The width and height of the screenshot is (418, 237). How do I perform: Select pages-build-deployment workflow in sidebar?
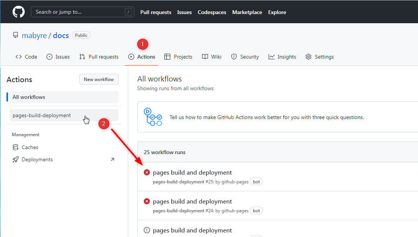click(64, 115)
